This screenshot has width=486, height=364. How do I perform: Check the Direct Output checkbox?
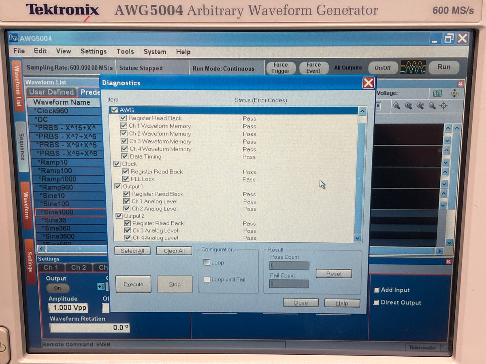[x=377, y=303]
